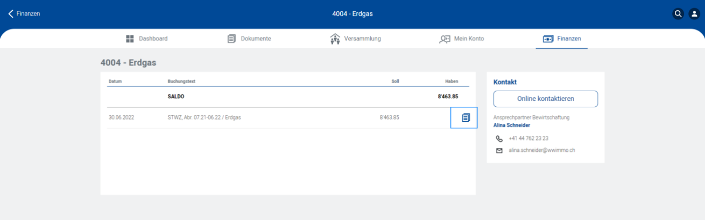Click the 4004 - Erdgas page heading
The height and width of the screenshot is (220, 705).
(x=128, y=63)
